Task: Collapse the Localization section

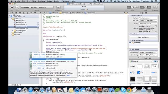Action: click(x=130, y=34)
